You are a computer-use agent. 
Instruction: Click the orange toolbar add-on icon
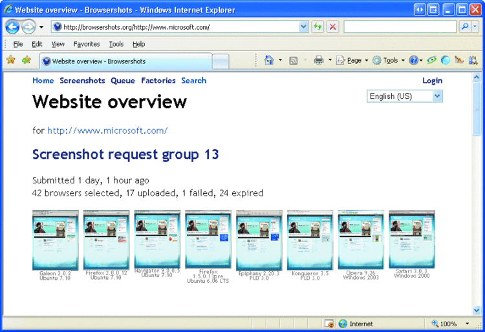coord(459,60)
